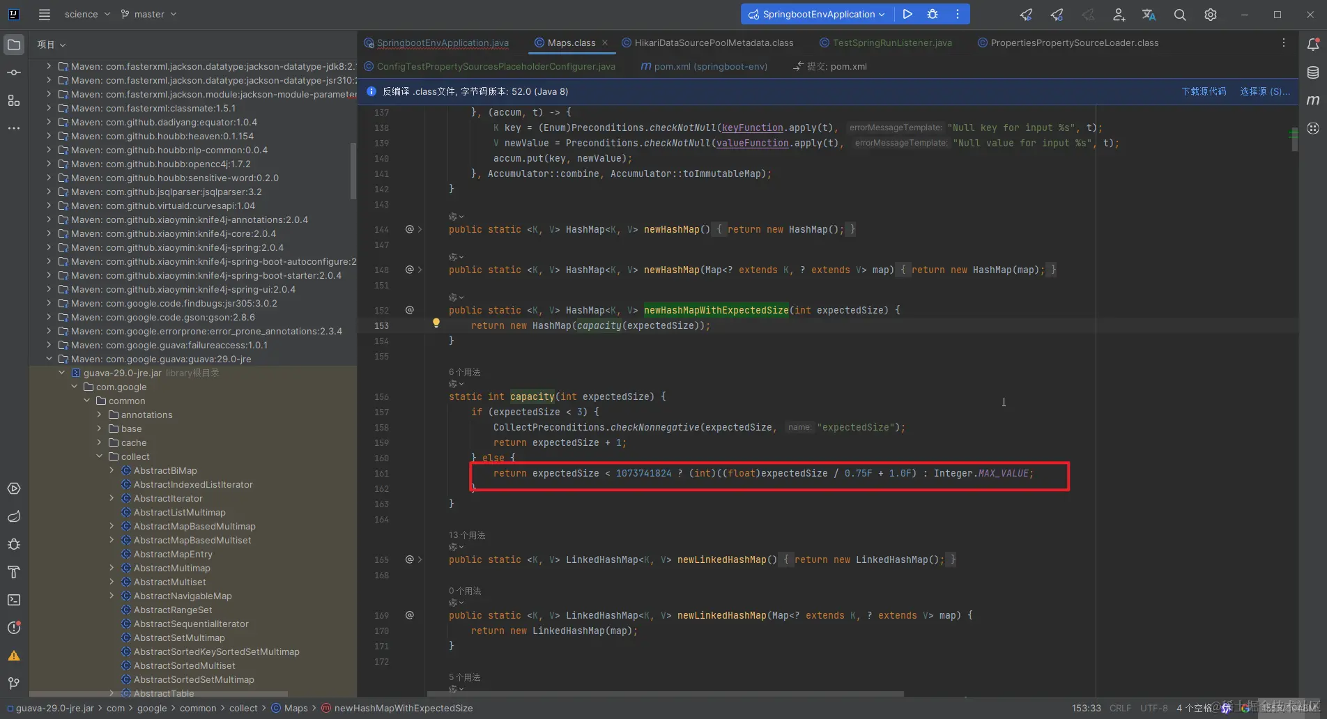
Task: Open the SpringbootEnvApplication run configuration dropdown
Action: (817, 14)
